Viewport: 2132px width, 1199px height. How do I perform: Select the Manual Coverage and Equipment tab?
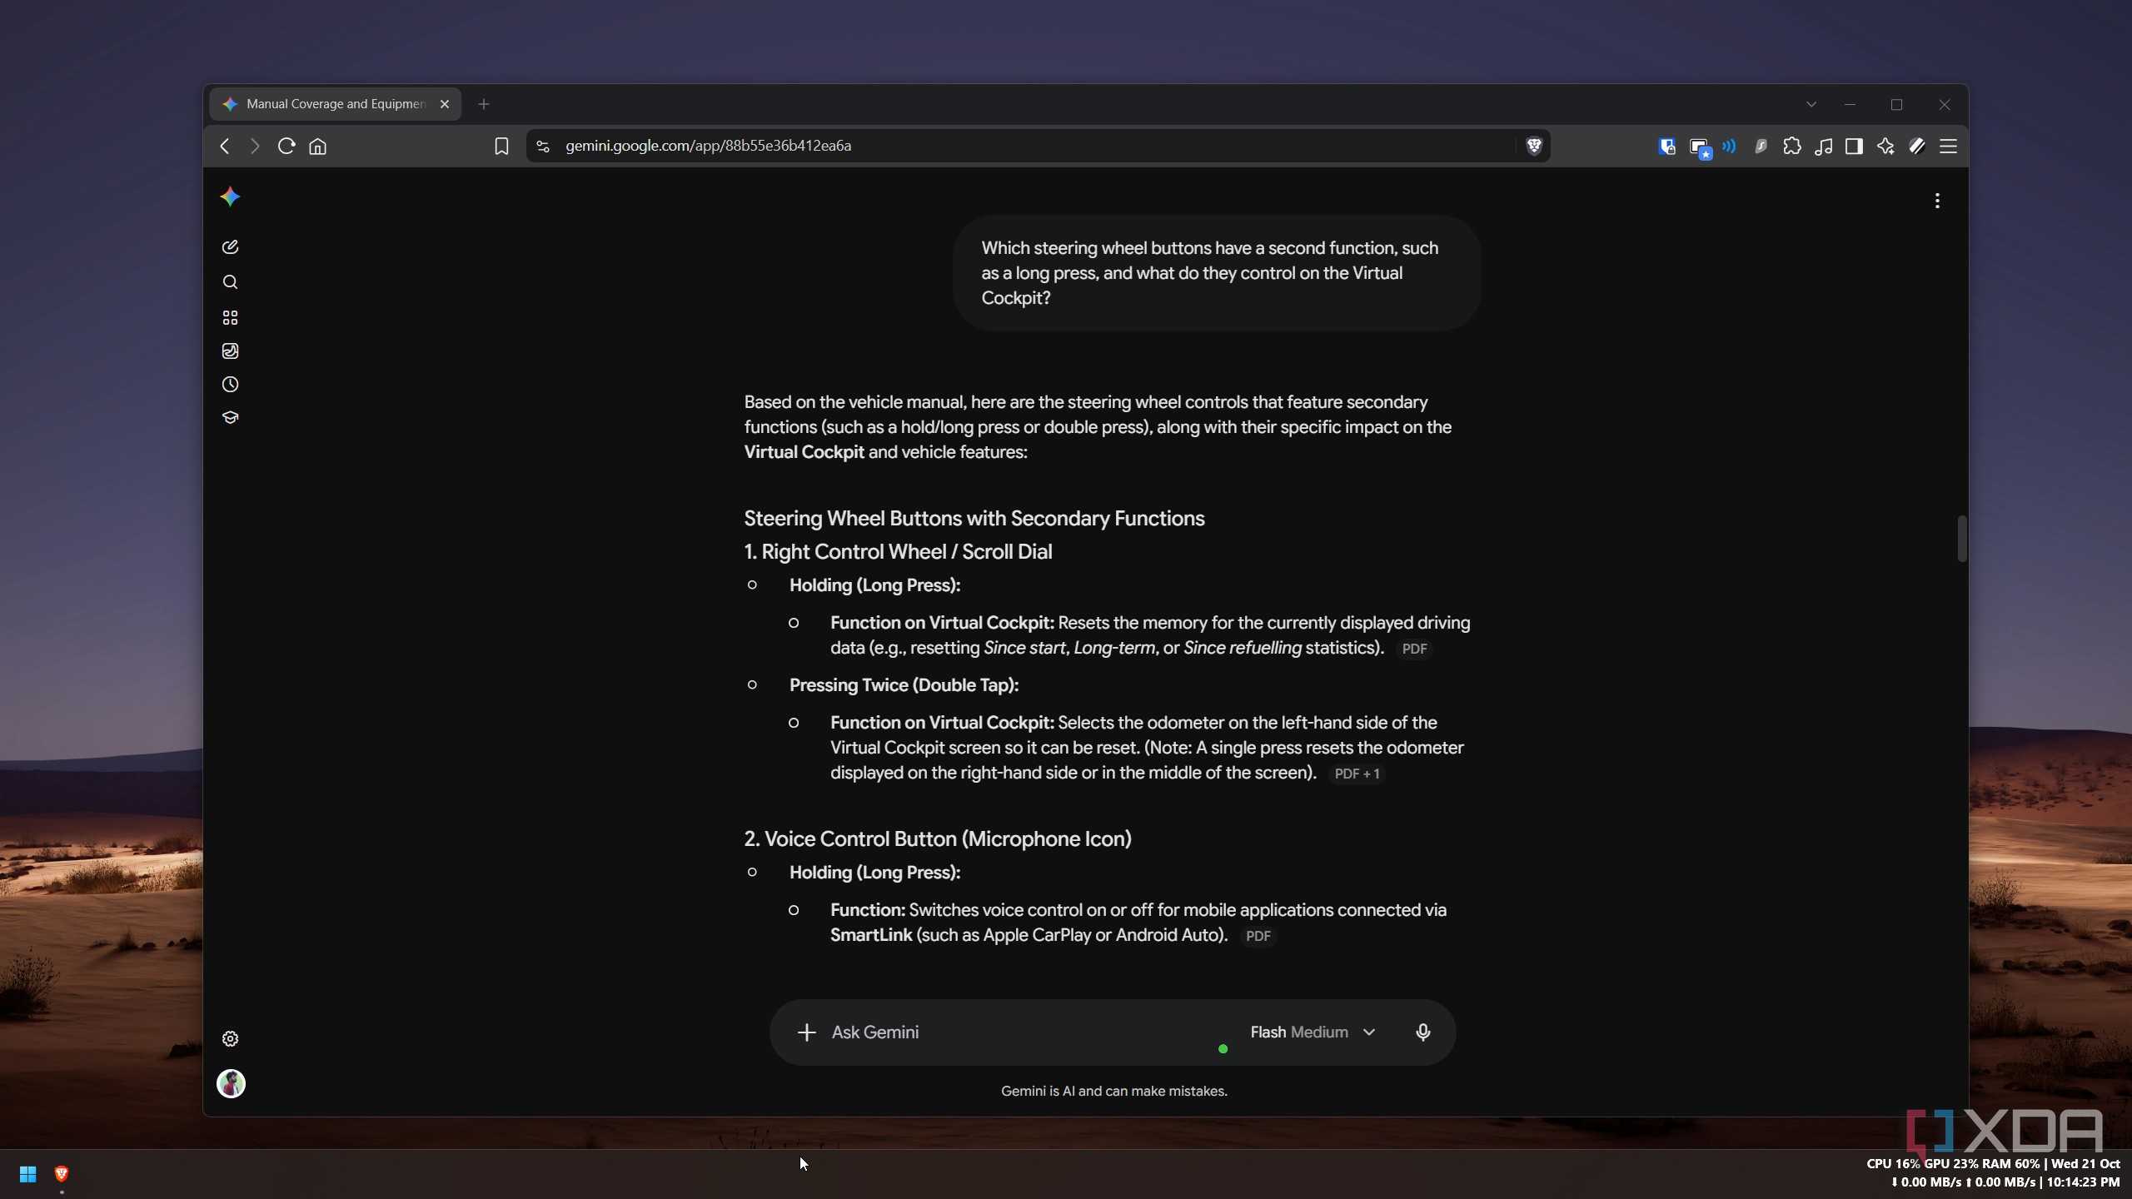336,104
